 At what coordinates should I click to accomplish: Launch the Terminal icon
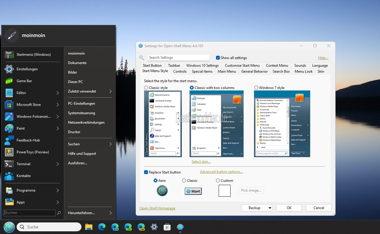tap(9, 164)
